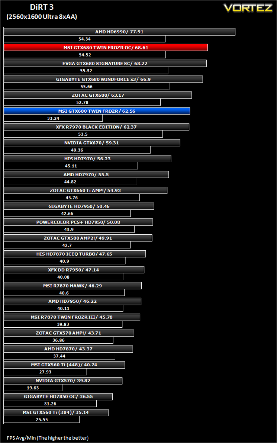Viewport: 277px width, 443px height.
Task: Select the 44.82 minimum FPS value
Action: tap(70, 182)
